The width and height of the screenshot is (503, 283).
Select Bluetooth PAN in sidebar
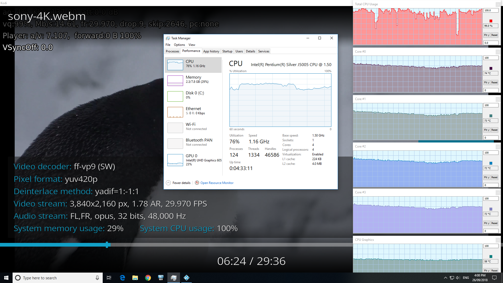pyautogui.click(x=193, y=143)
